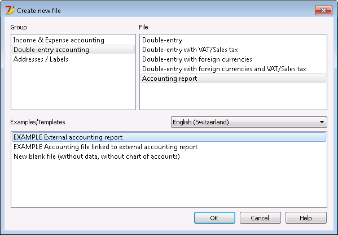Choose Double-entry with foreign currencies
This screenshot has height=235, width=338.
(x=233, y=59)
